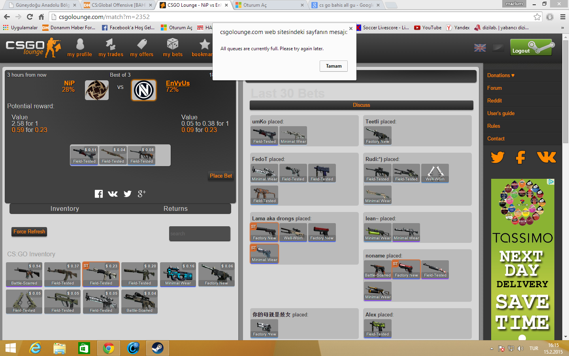Click the CSGO Lounge logo
This screenshot has height=356, width=569.
coord(34,48)
